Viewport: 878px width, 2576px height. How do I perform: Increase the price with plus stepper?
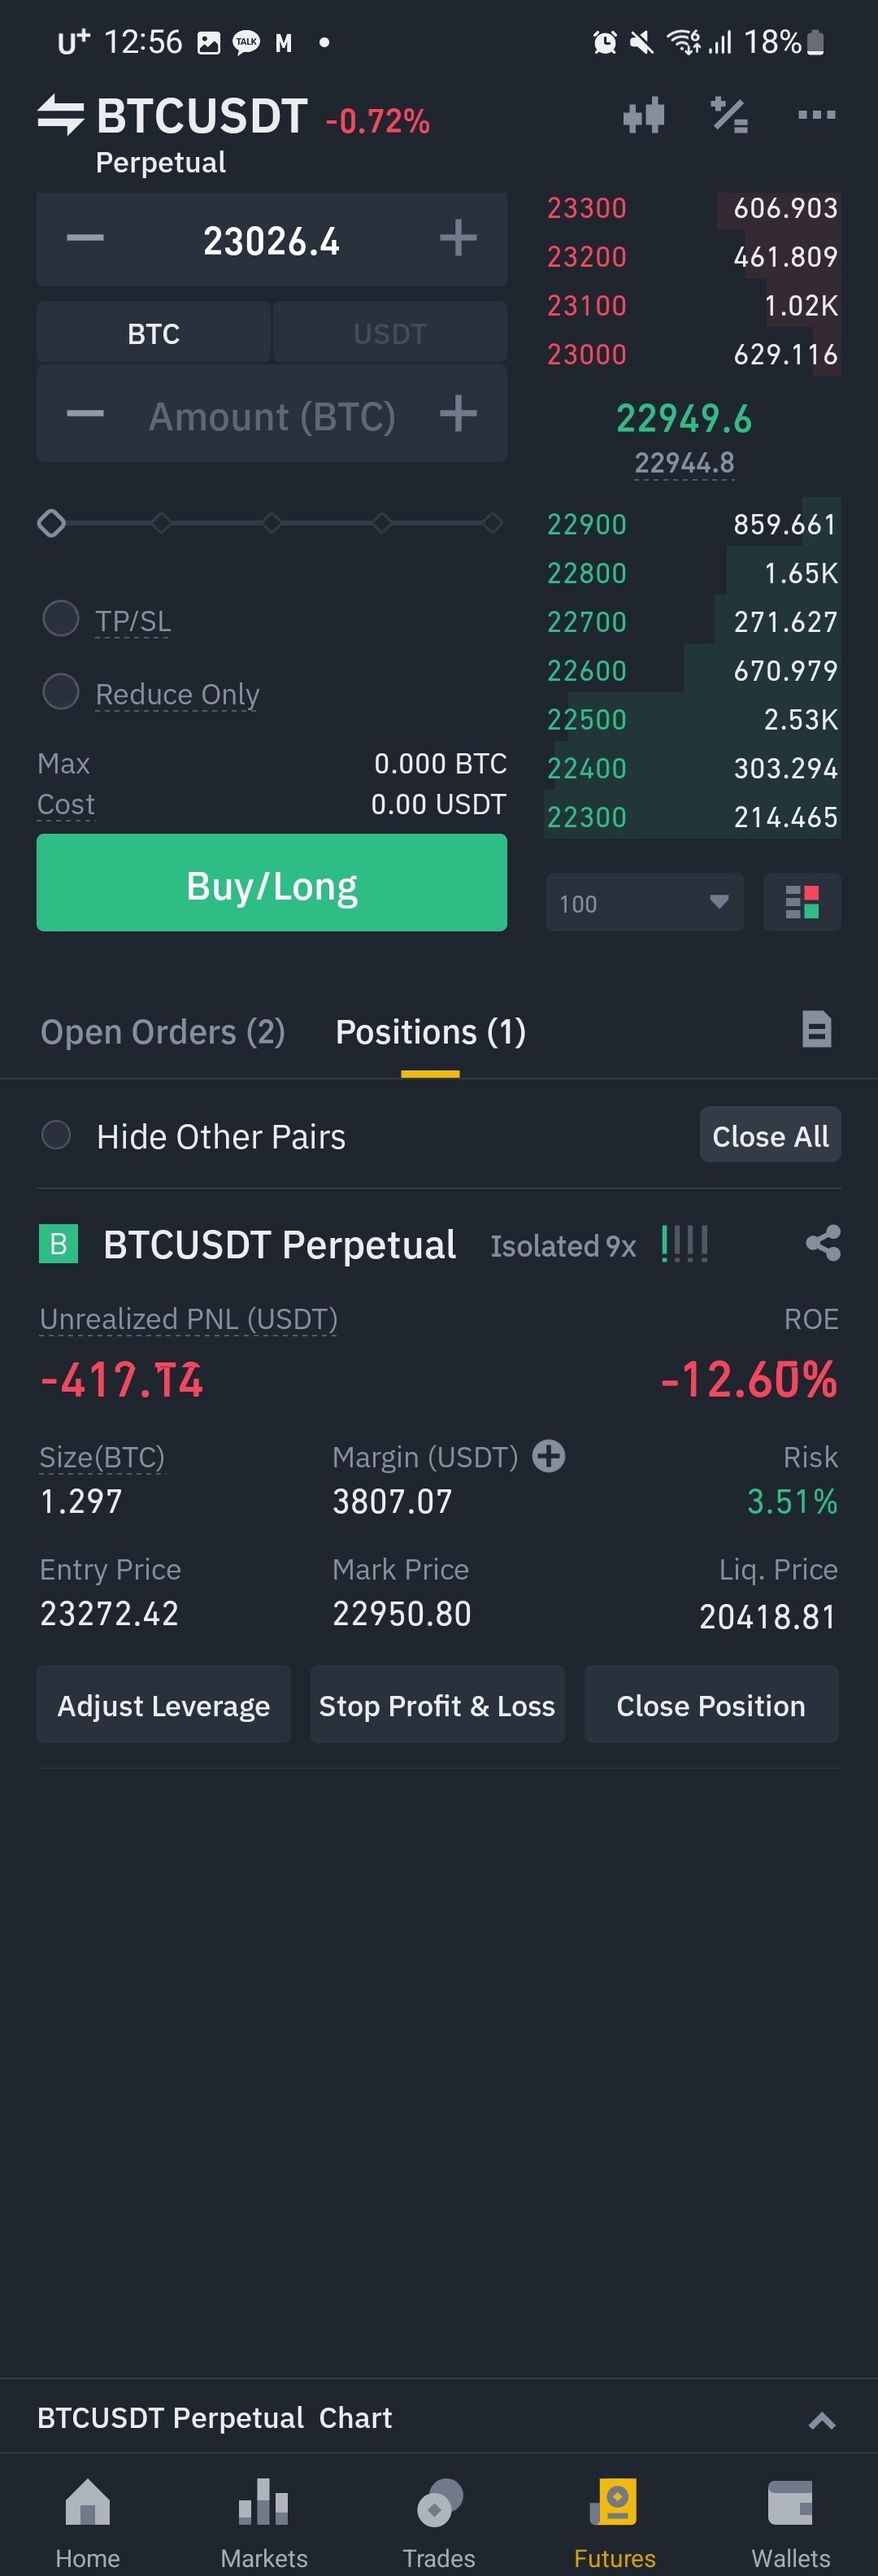pos(458,239)
